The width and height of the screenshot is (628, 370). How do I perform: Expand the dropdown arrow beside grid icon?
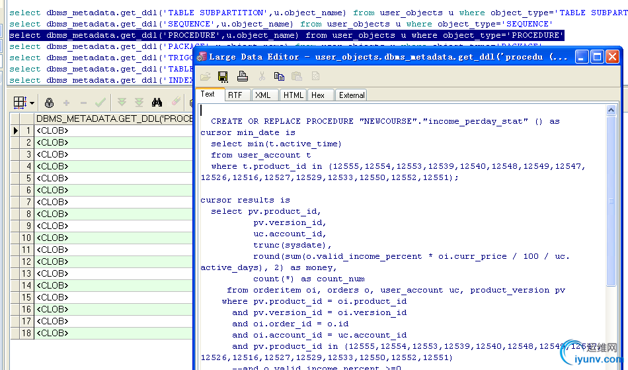32,103
